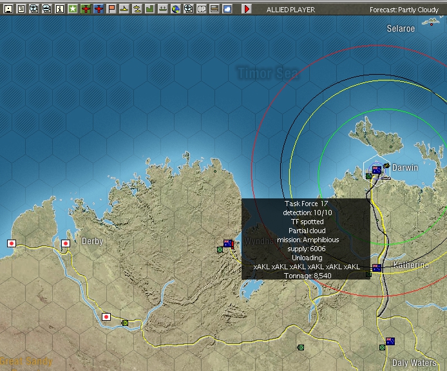Click the globe toolbar icon
Image resolution: width=447 pixels, height=371 pixels.
pos(176,9)
